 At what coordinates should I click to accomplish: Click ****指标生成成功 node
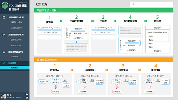133,82
